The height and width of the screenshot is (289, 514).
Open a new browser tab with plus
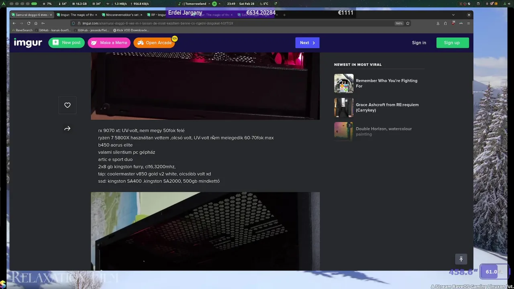point(284,15)
